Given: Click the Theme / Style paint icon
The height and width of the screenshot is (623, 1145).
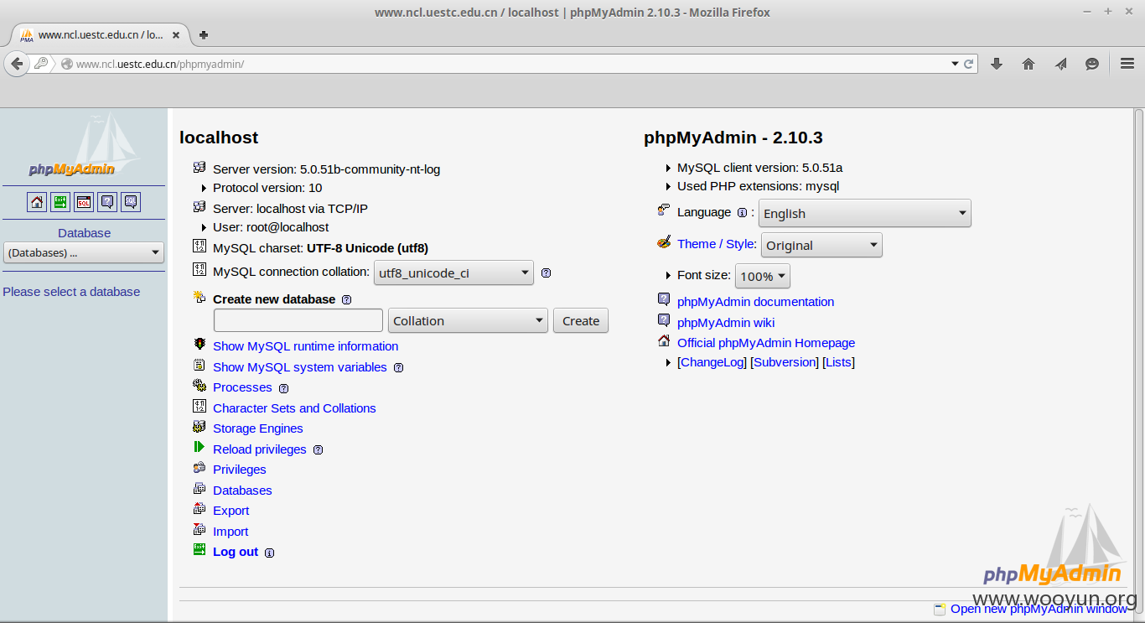Looking at the screenshot, I should pos(664,241).
